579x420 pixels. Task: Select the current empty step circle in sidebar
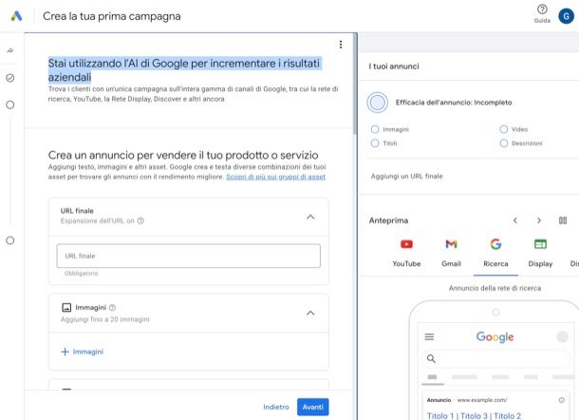[10, 105]
